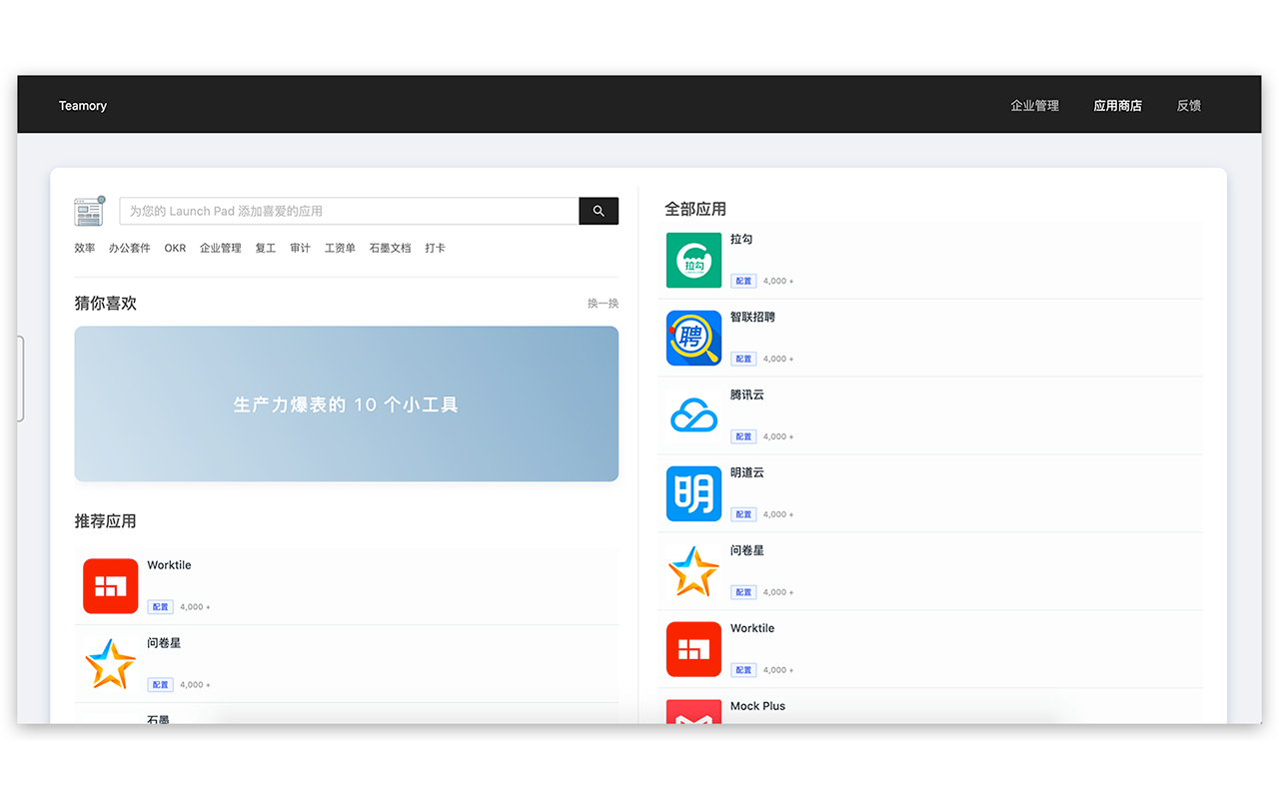Open Worktile icon in 推荐应用 list

(x=110, y=586)
